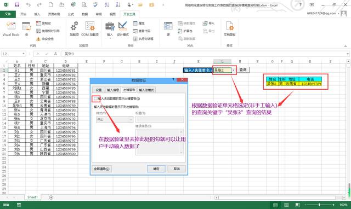The width and height of the screenshot is (351, 209).
Task: Open the 文件 File tab
Action: (8, 14)
